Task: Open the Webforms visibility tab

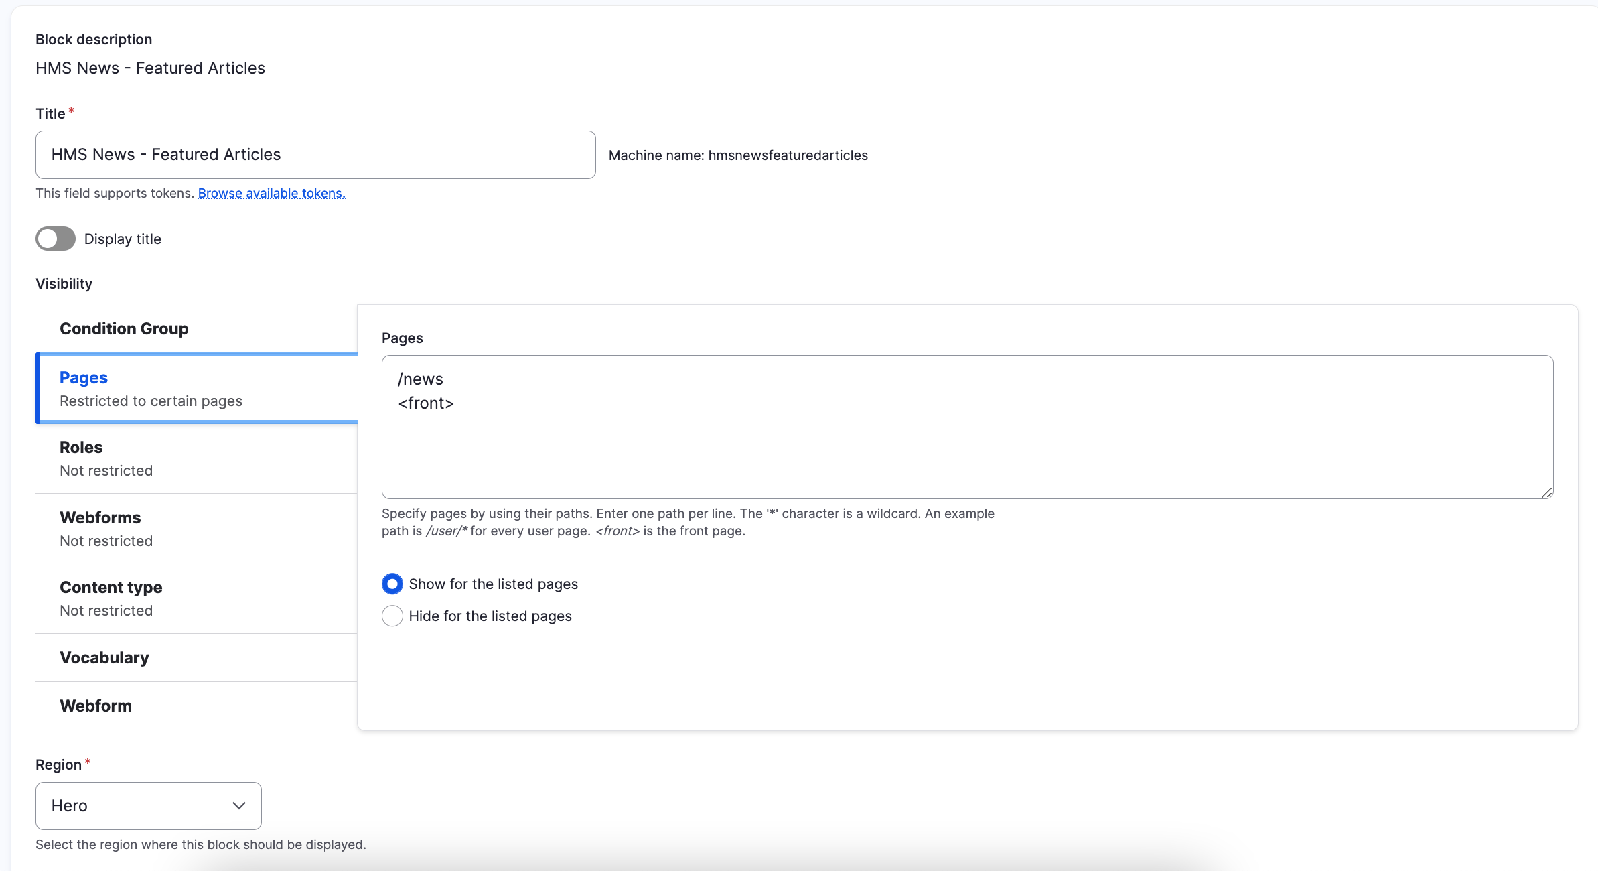Action: coord(100,517)
